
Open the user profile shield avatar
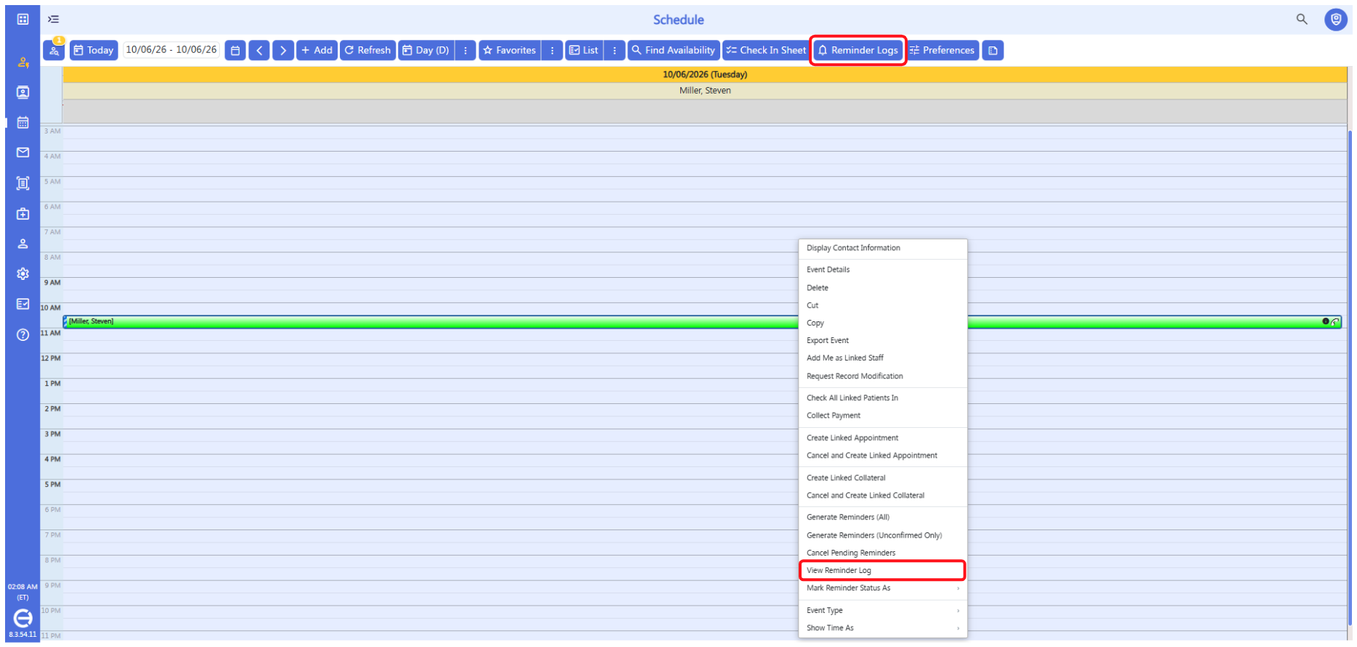(1335, 20)
